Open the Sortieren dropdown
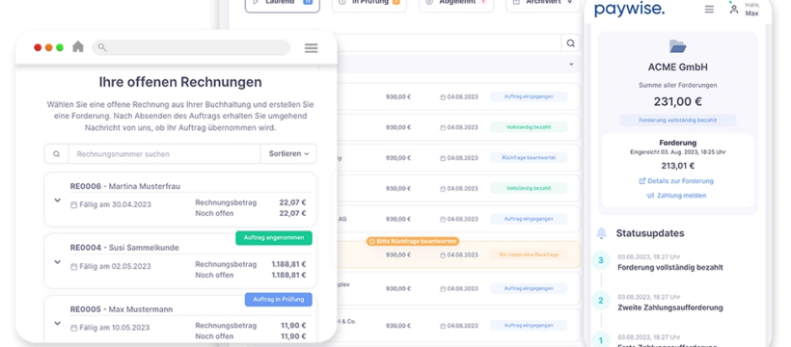Screen dimensions: 791x347 [x=288, y=154]
